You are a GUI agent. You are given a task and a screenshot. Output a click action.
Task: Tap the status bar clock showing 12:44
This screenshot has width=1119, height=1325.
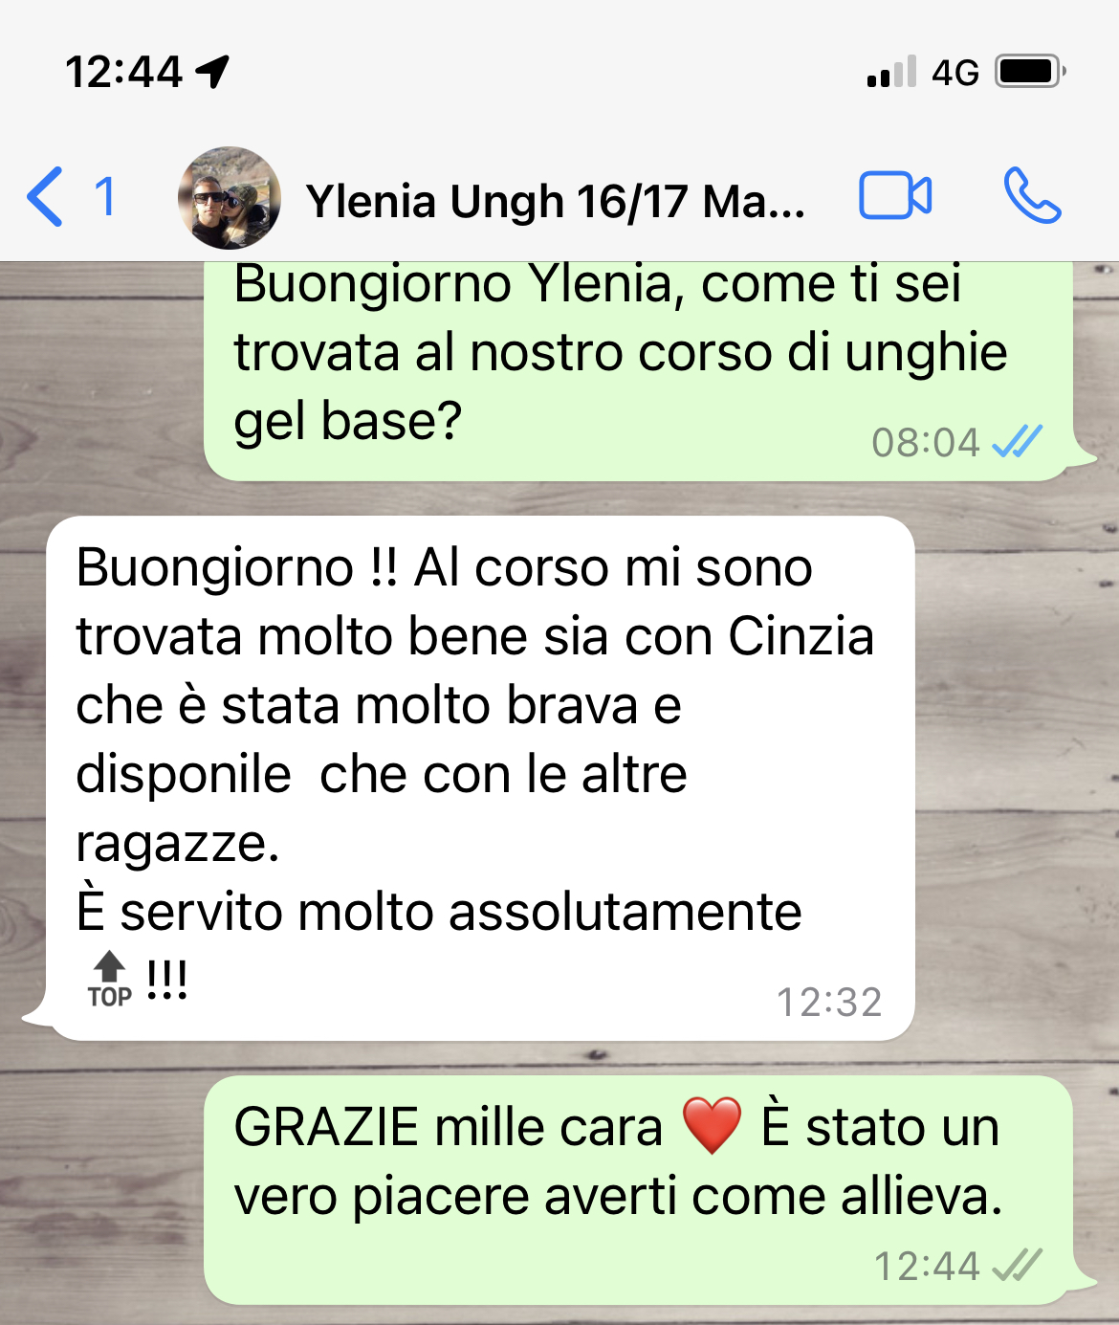click(x=123, y=73)
